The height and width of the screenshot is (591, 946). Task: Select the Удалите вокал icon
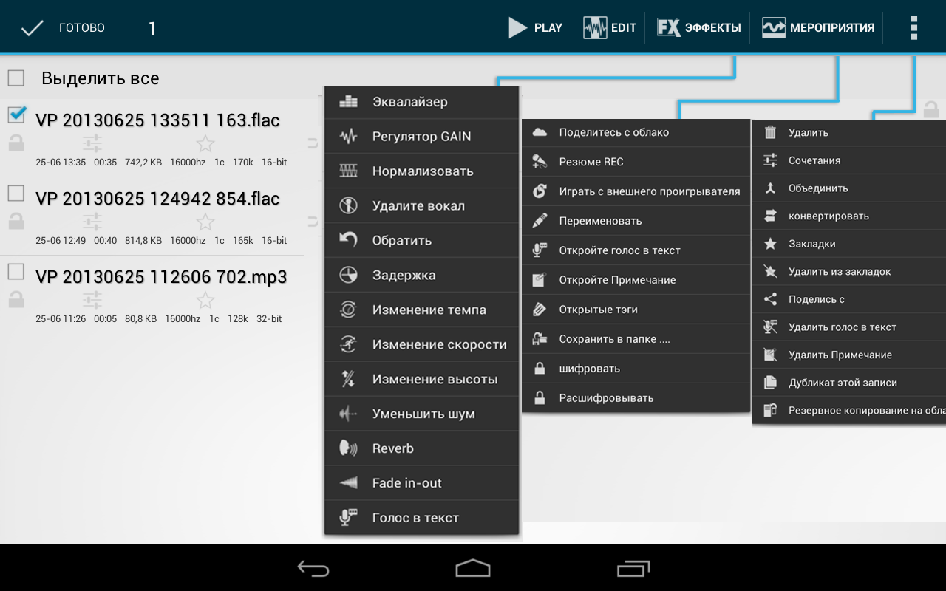(x=348, y=206)
